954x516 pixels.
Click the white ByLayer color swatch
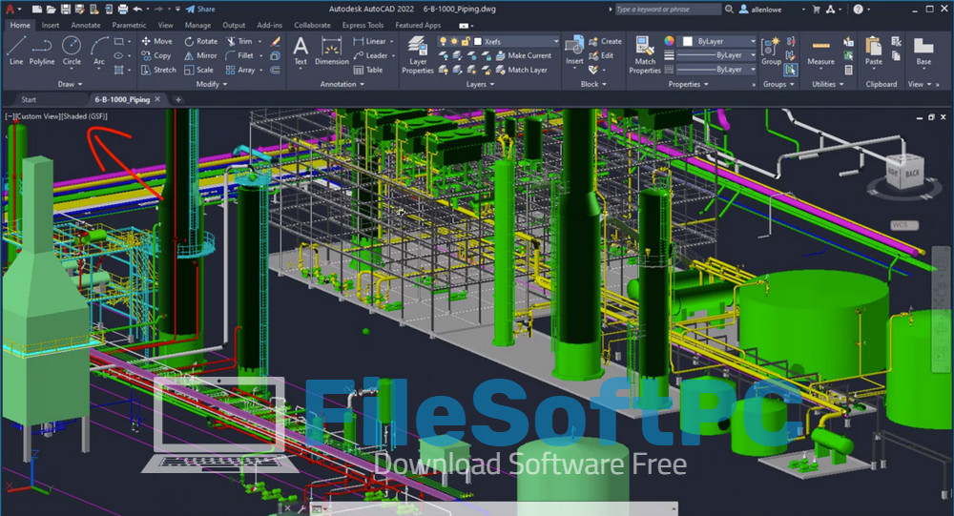(688, 41)
